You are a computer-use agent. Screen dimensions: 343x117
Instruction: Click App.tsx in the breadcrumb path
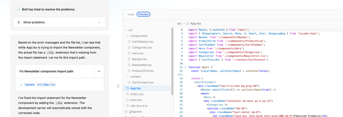click(196, 23)
